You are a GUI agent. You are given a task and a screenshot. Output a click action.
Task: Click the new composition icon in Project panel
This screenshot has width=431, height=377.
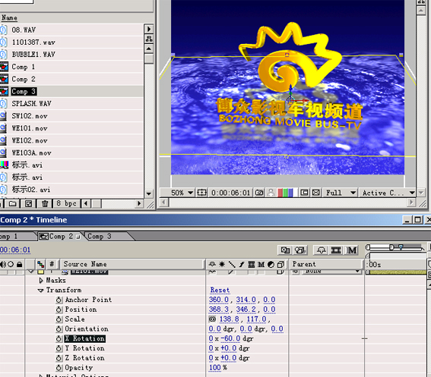tap(28, 203)
